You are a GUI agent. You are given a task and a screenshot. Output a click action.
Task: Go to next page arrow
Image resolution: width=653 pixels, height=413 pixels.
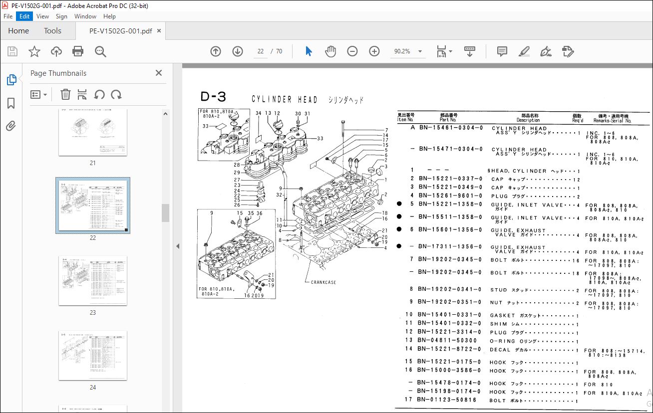coord(238,51)
